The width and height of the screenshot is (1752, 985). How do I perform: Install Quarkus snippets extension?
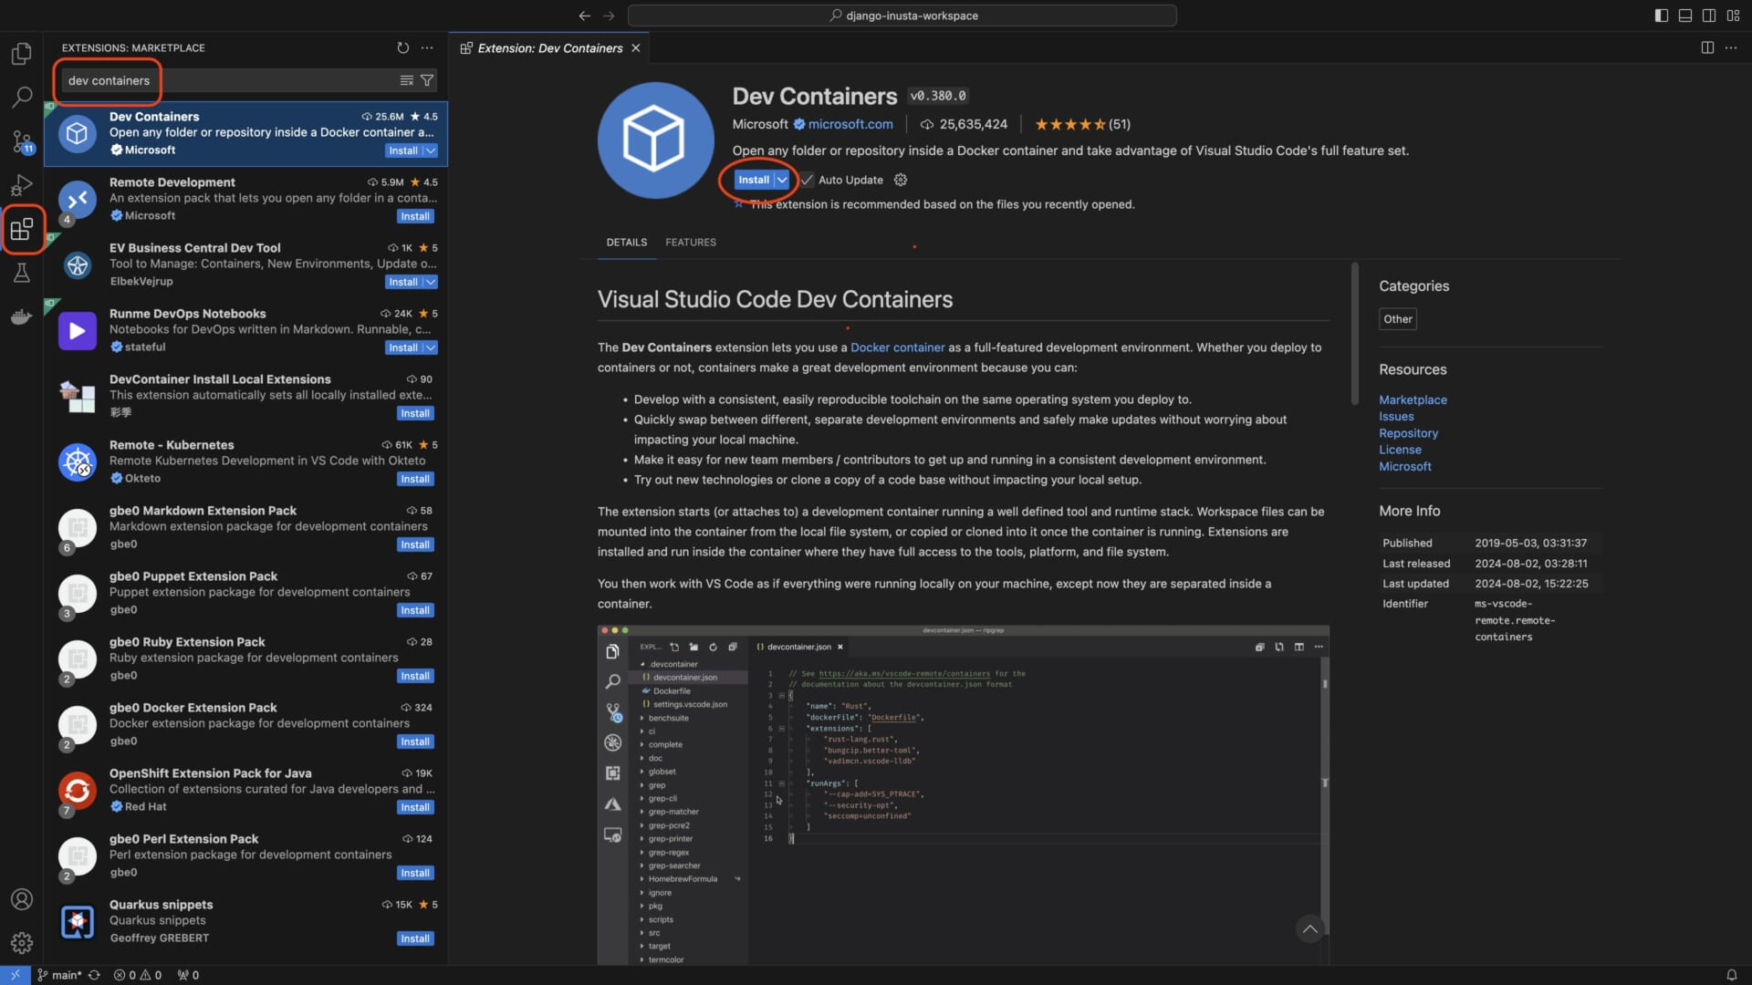coord(415,938)
